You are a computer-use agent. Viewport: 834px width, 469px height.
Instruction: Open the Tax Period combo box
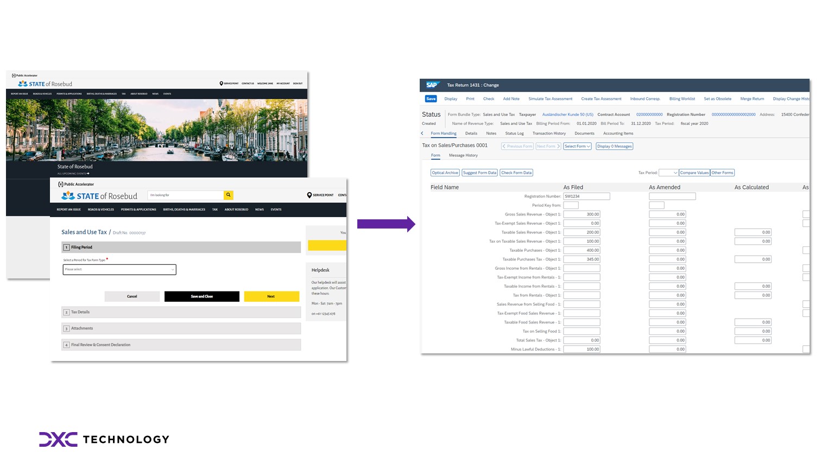tap(668, 173)
